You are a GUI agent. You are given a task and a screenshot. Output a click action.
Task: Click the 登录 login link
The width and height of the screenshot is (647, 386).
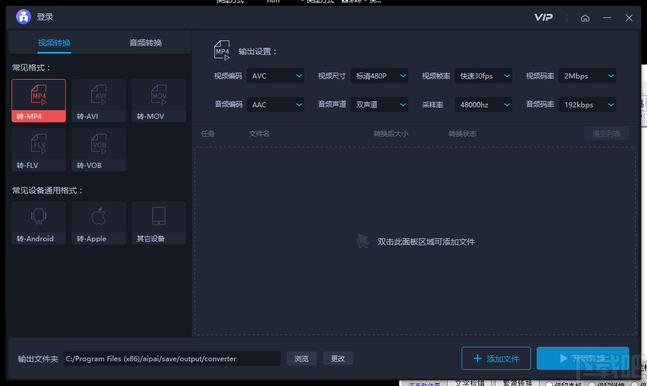(45, 17)
